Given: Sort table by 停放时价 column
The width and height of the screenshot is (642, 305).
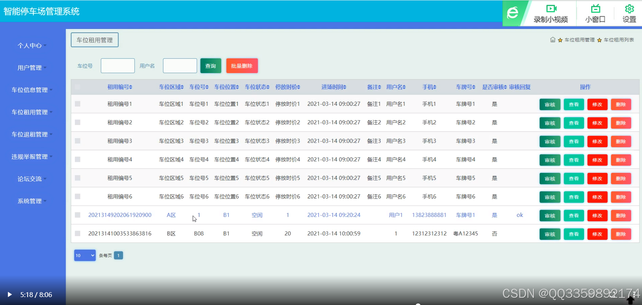Looking at the screenshot, I should (x=288, y=87).
